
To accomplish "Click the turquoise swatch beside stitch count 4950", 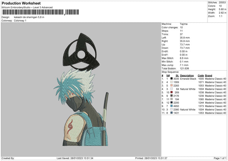I will [171, 106].
